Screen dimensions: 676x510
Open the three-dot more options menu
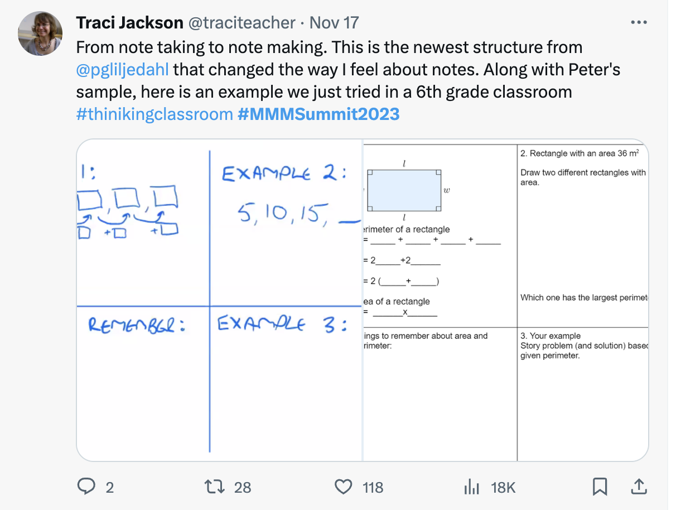pyautogui.click(x=638, y=22)
